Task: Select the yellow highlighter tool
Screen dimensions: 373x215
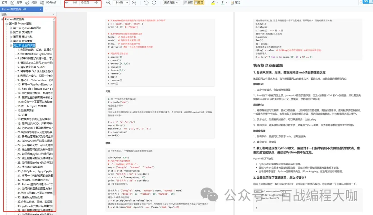Action: coord(213,3)
